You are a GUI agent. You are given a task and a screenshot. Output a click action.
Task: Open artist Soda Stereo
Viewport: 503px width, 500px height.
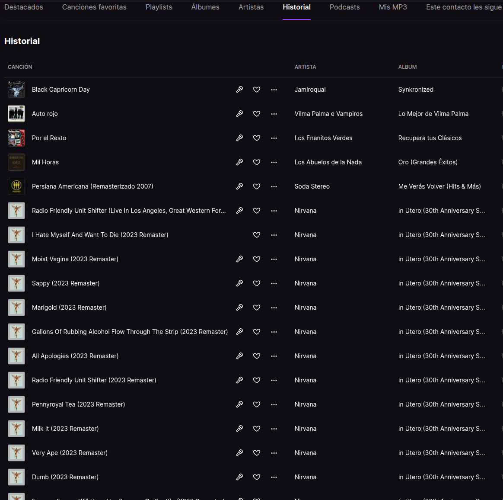[x=312, y=186]
